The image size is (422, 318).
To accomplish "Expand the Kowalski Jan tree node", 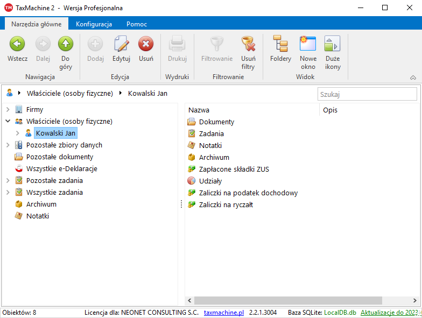I will tap(18, 133).
